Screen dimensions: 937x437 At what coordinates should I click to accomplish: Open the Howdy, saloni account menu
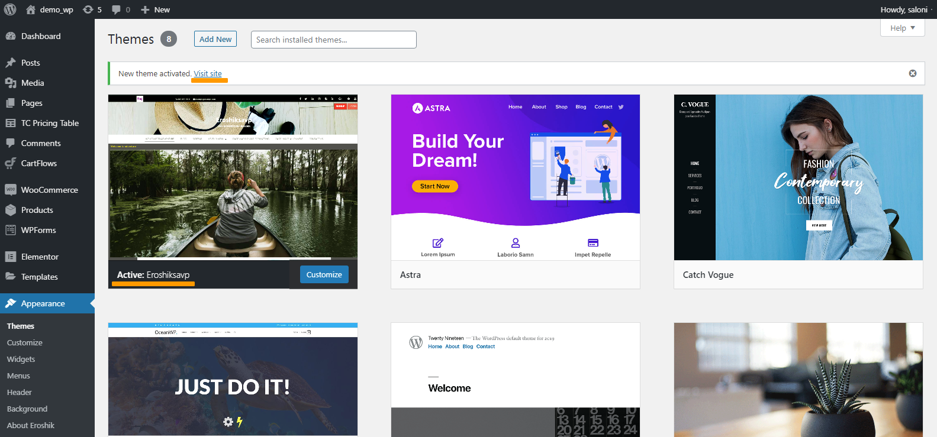pos(904,9)
